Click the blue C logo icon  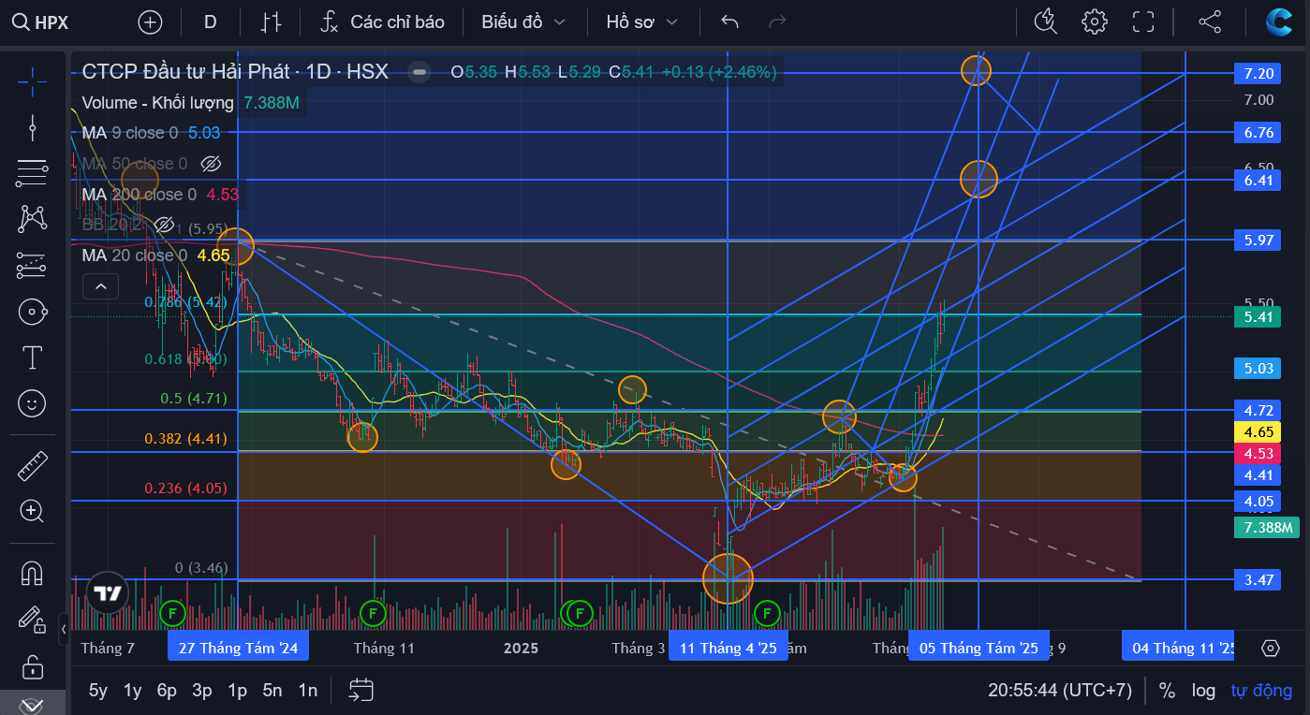pos(1278,22)
